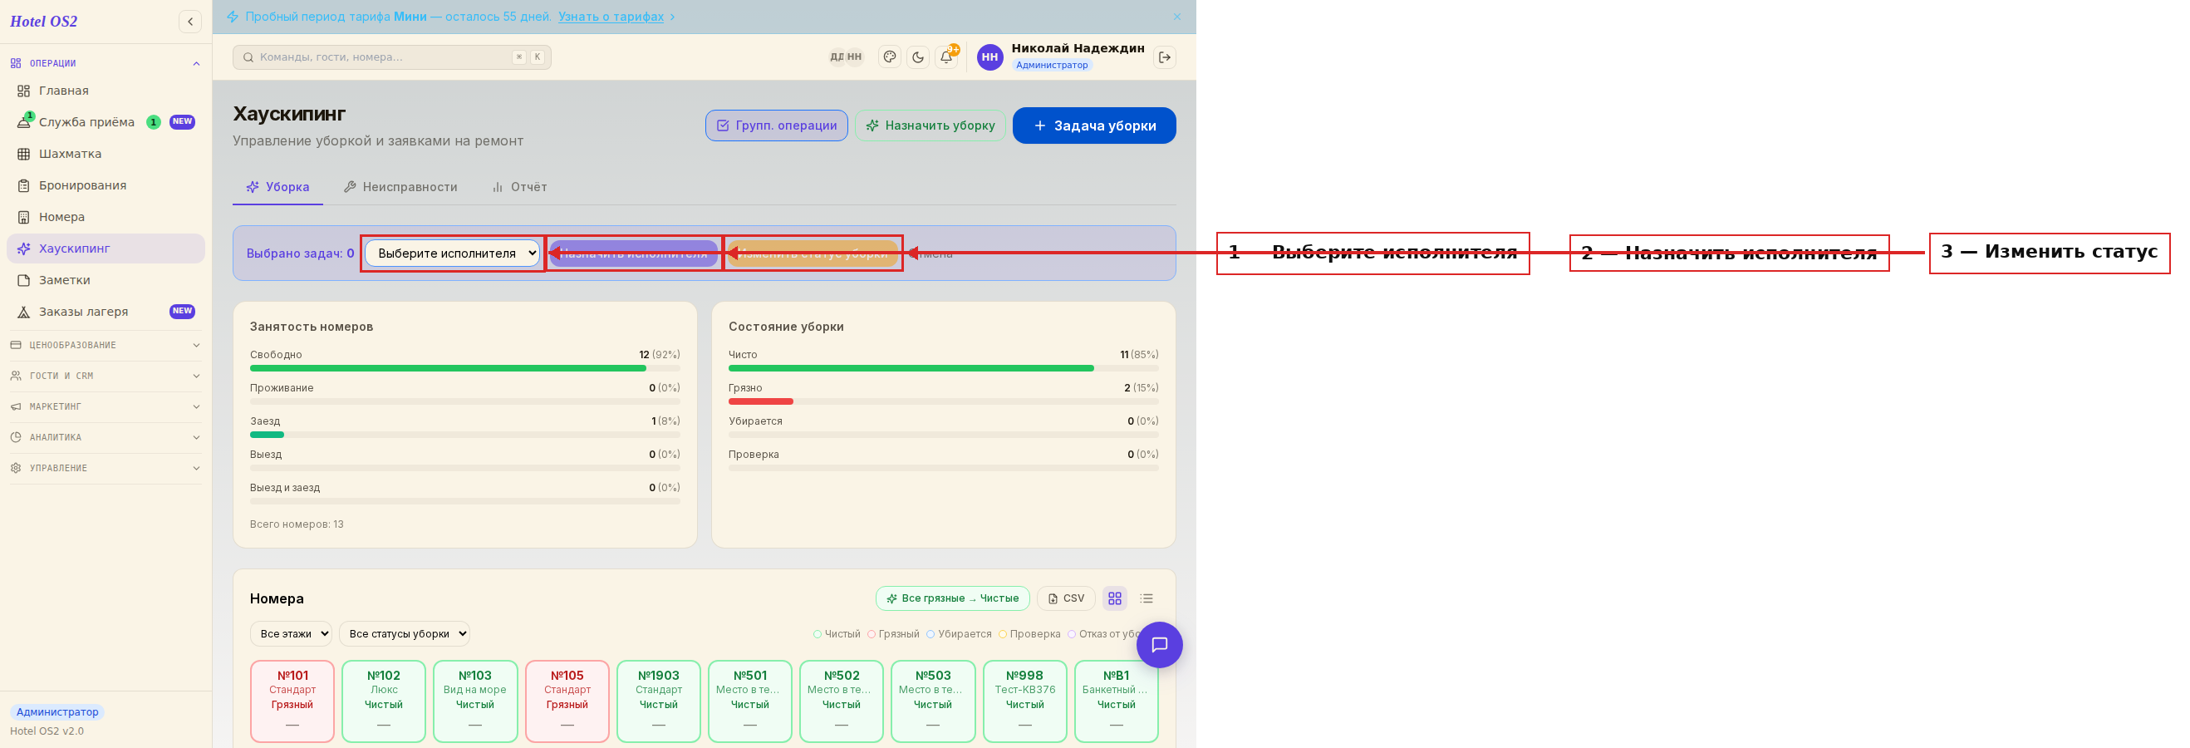Open the Выберите исполнителя dropdown

pos(452,253)
